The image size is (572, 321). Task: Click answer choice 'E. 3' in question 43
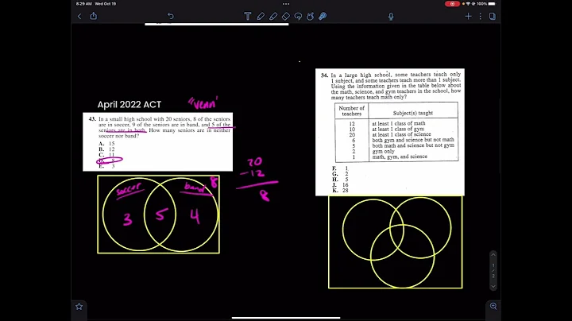pos(106,166)
